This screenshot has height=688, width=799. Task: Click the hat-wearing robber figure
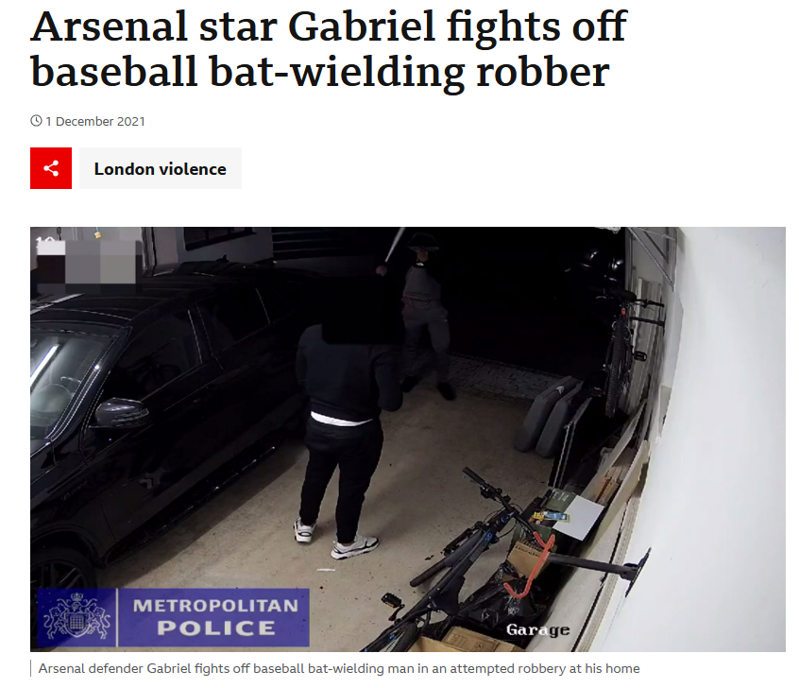pos(427,317)
